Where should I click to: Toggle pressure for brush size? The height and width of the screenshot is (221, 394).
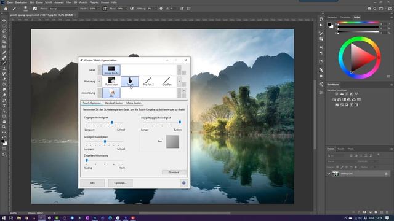click(x=182, y=9)
